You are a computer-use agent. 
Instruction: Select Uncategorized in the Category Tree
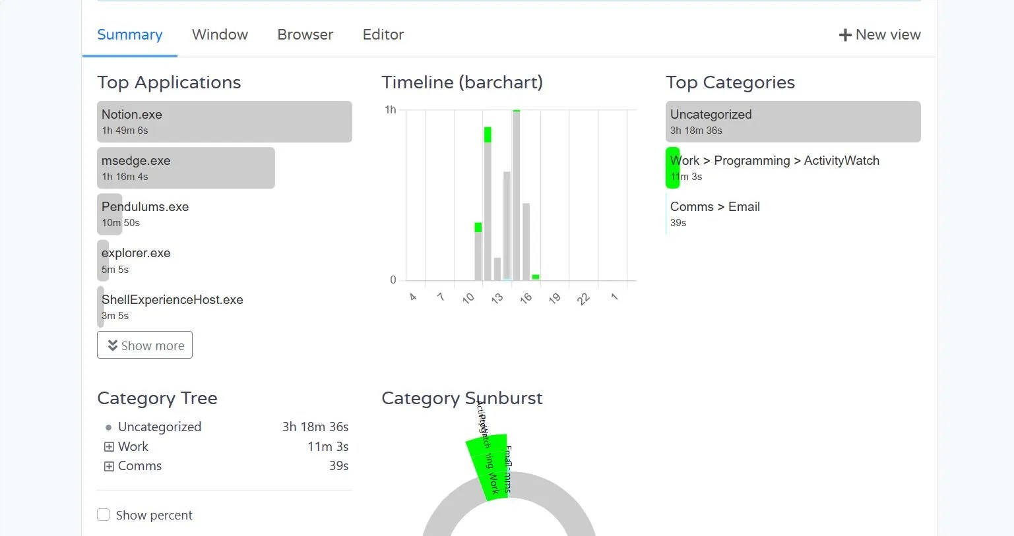click(160, 427)
